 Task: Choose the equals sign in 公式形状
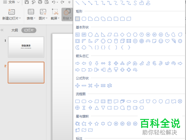103,85
